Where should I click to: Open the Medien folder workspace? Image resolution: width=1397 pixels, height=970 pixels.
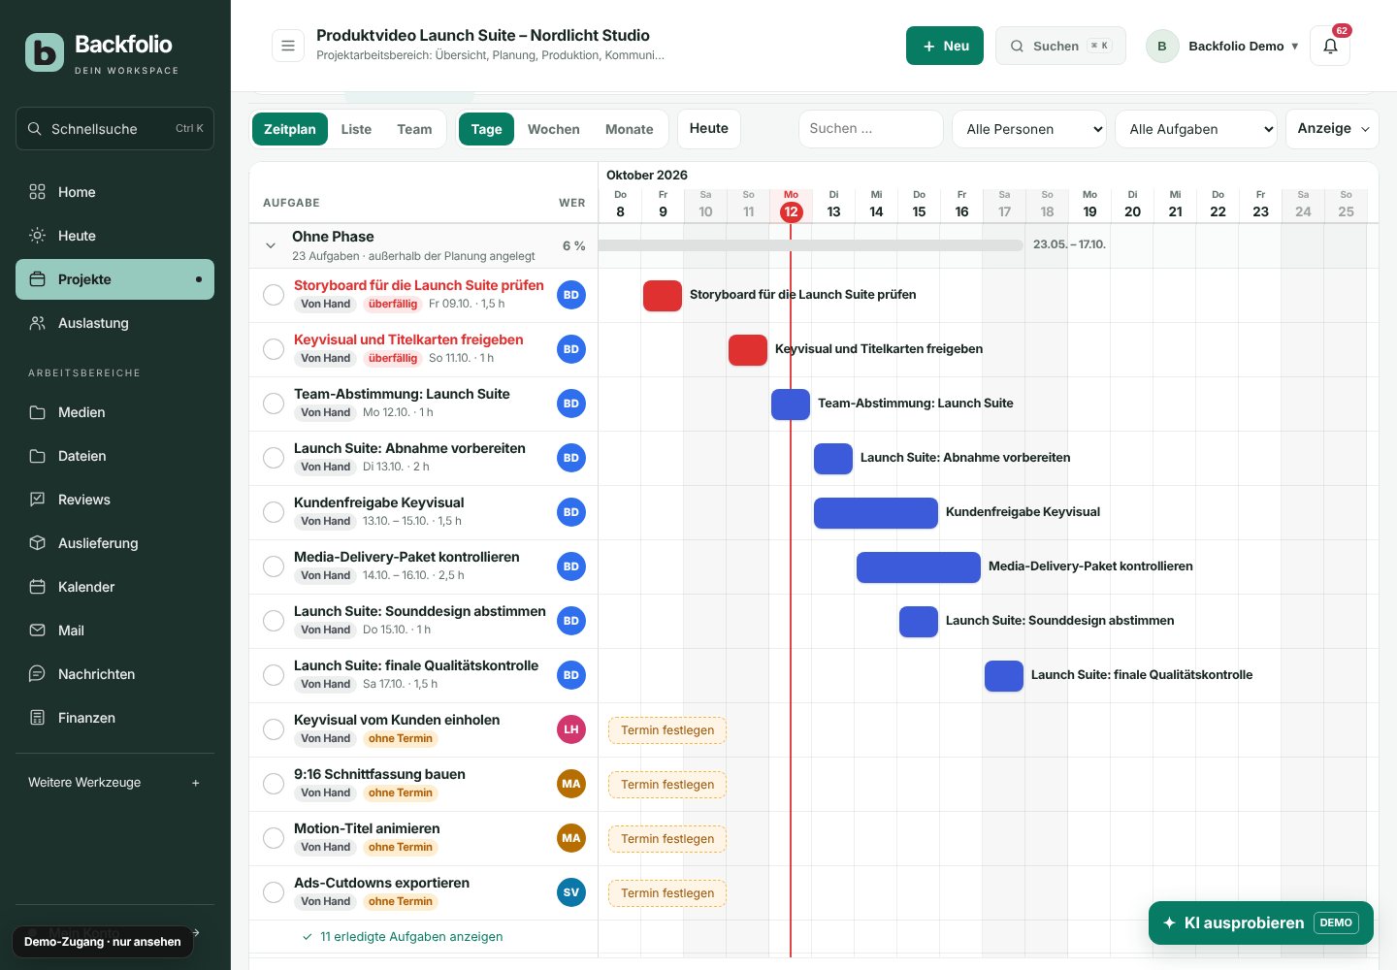114,412
